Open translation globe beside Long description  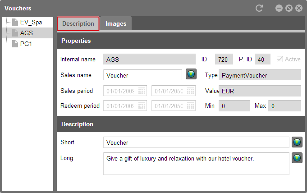click(x=297, y=158)
